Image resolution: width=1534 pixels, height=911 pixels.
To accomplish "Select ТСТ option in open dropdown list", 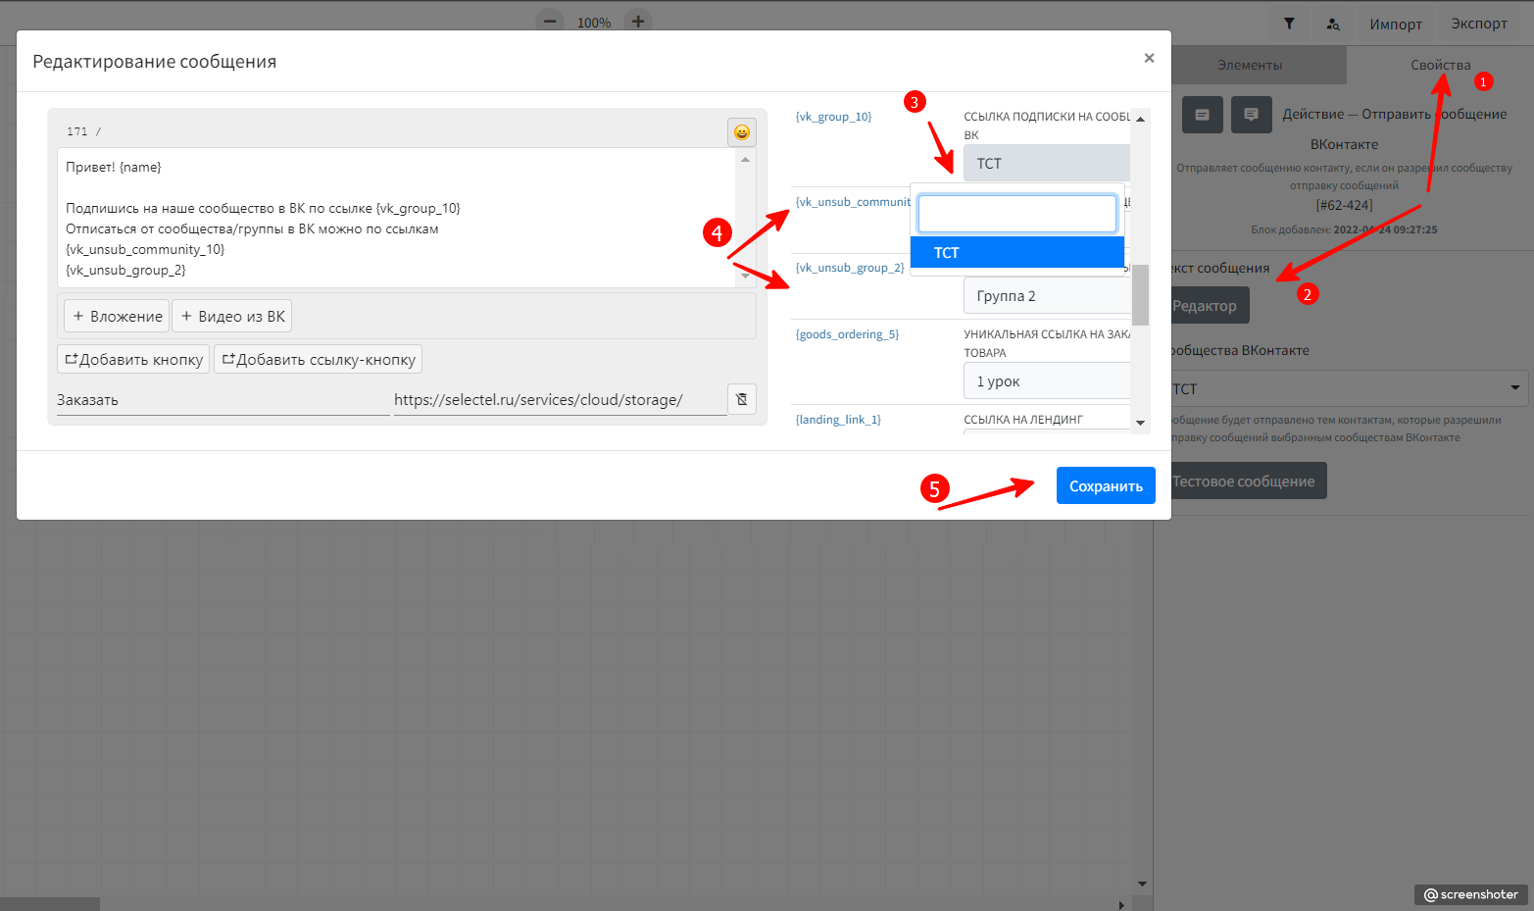I will [x=1016, y=253].
